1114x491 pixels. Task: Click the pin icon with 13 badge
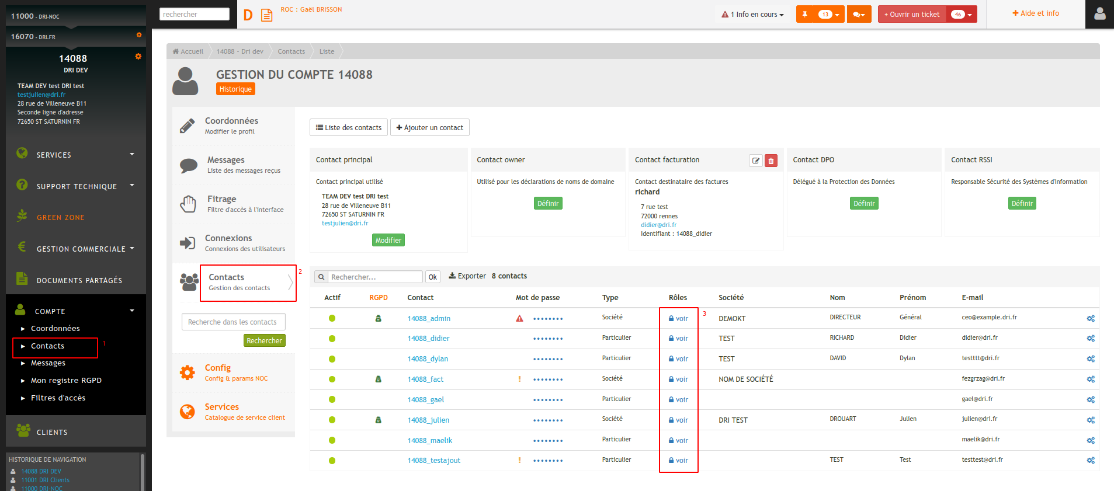(820, 15)
